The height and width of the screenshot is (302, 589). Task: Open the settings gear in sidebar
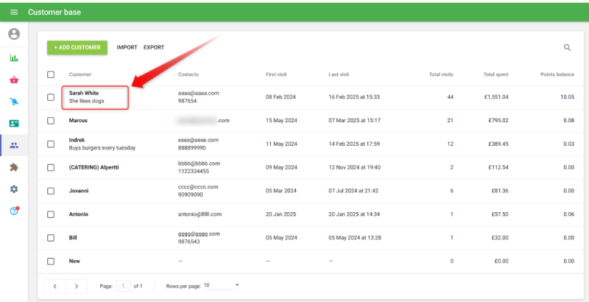[x=14, y=189]
